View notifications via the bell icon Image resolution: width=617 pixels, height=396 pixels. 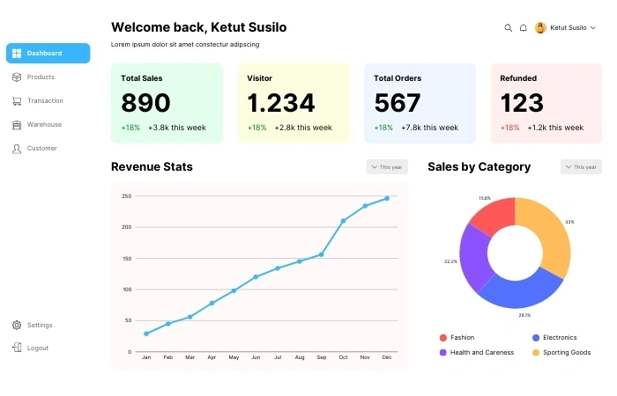pos(524,28)
